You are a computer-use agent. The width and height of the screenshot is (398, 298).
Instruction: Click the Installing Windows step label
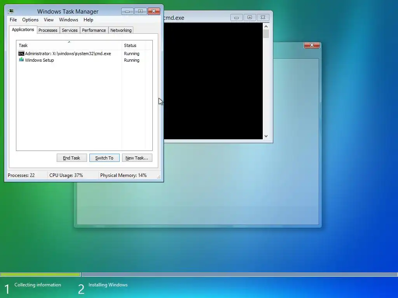(x=108, y=285)
